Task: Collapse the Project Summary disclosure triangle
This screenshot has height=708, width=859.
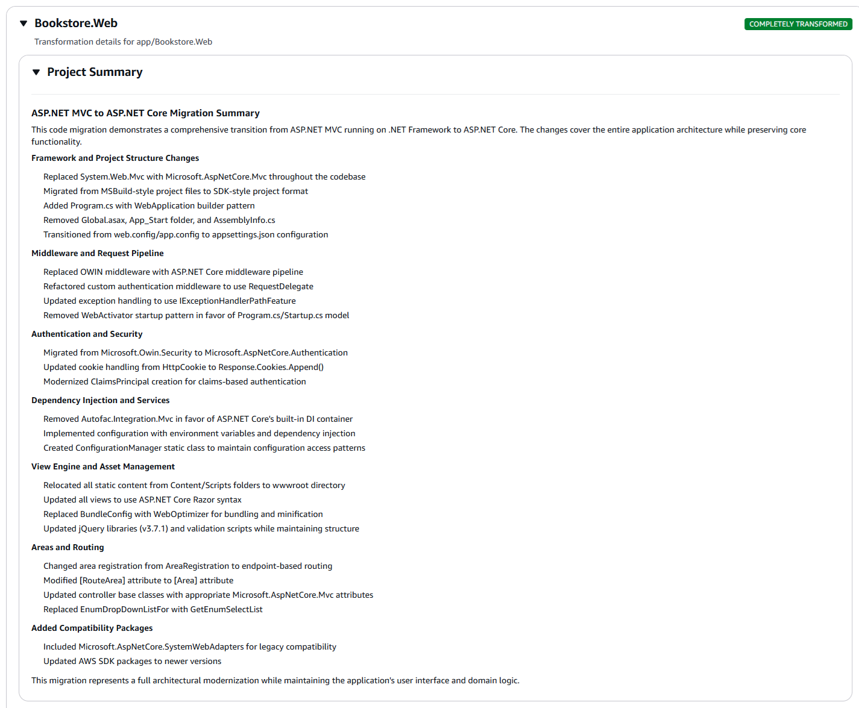Action: (36, 72)
